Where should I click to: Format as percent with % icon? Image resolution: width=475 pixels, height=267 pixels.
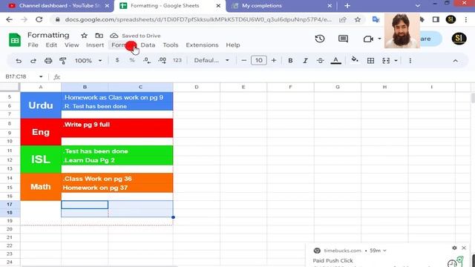(x=132, y=60)
